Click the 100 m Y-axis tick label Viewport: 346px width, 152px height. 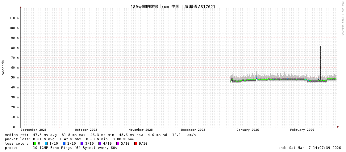point(14,28)
